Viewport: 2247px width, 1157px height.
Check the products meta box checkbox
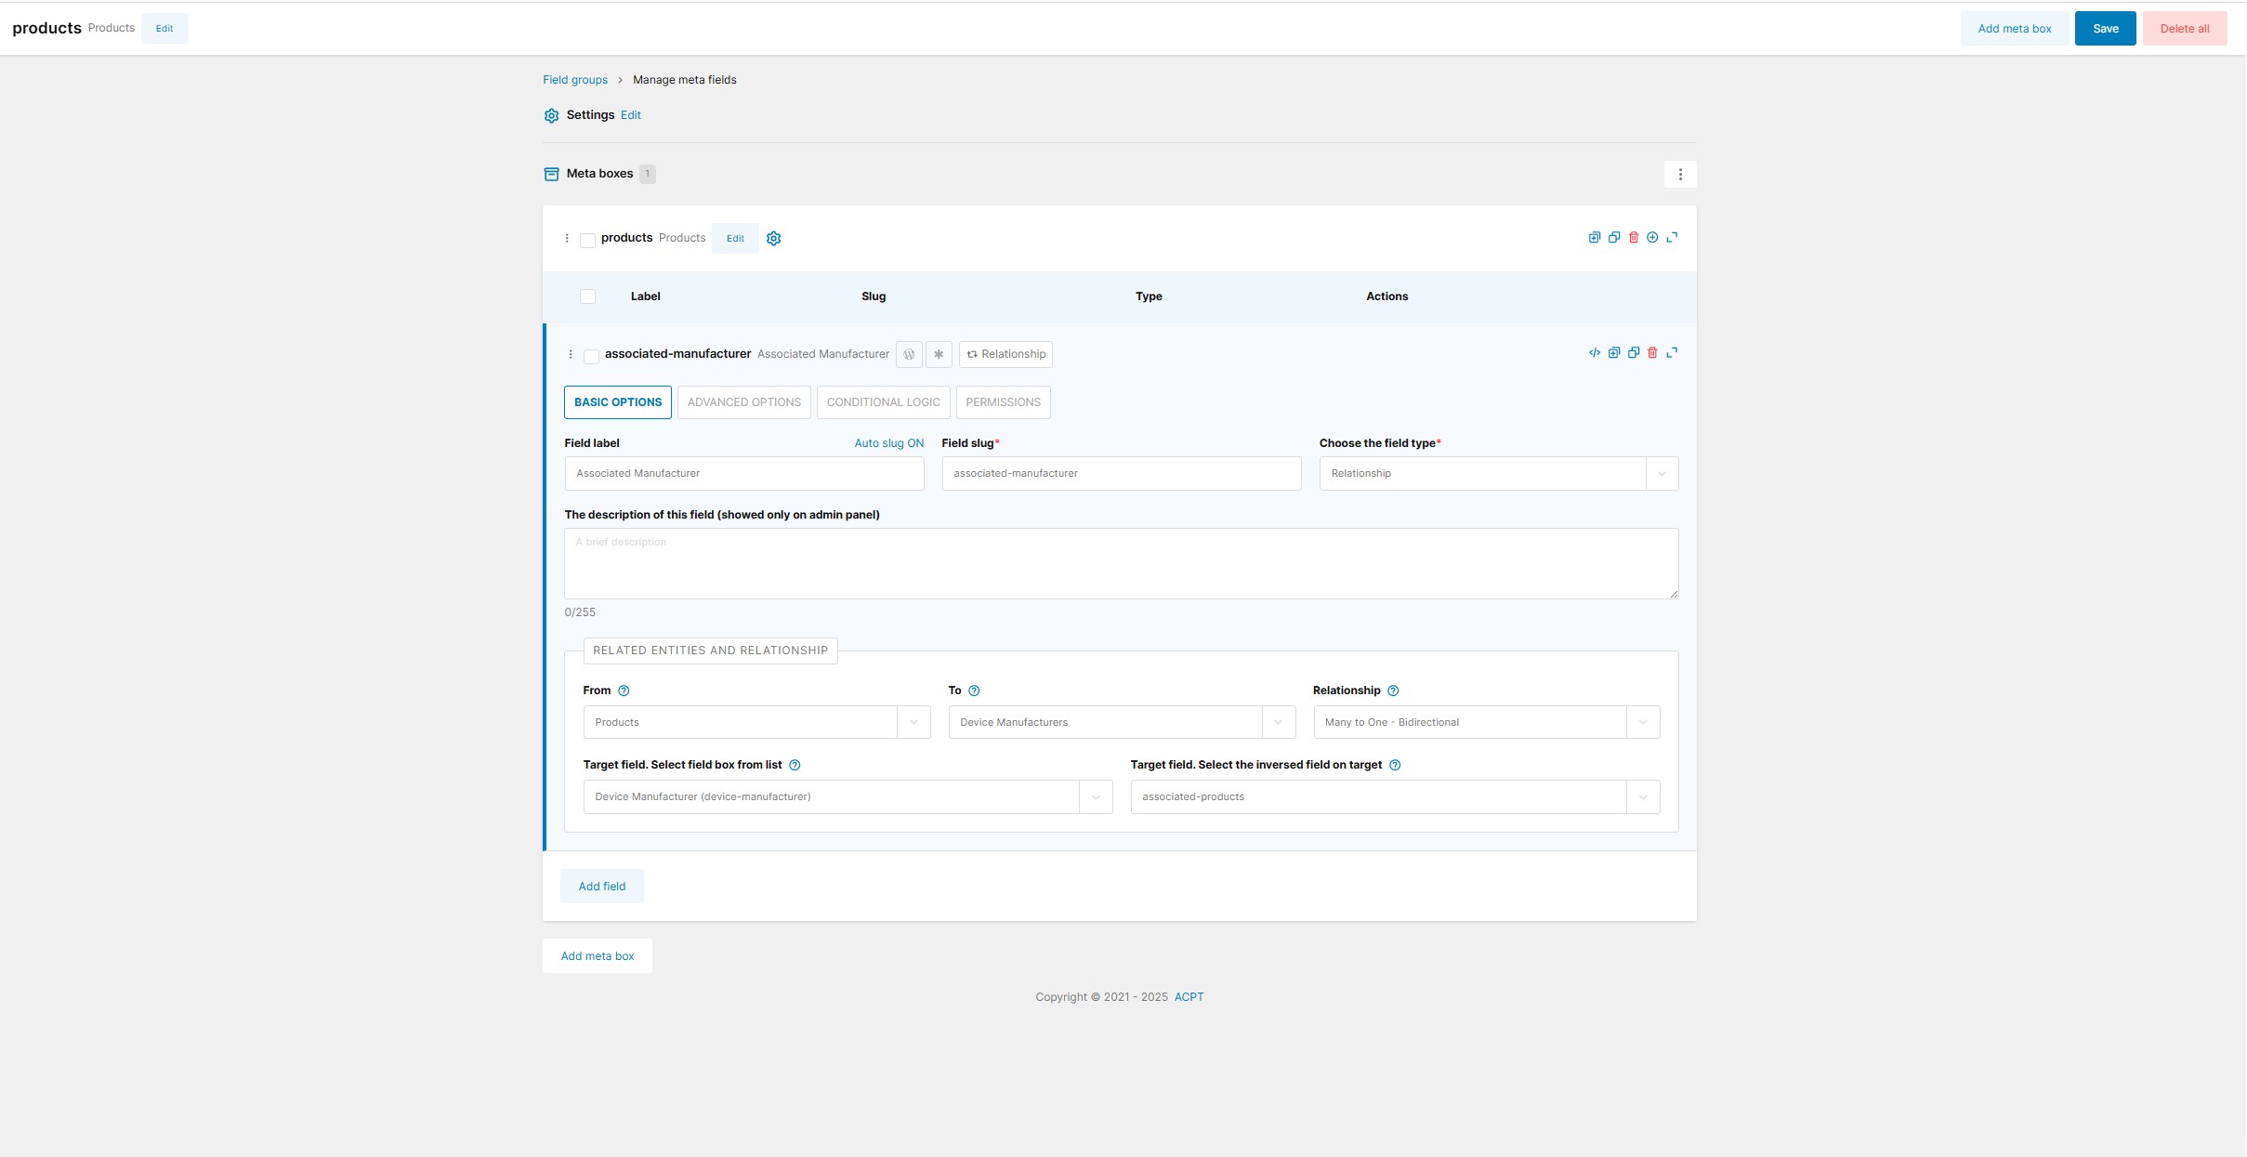click(x=587, y=241)
